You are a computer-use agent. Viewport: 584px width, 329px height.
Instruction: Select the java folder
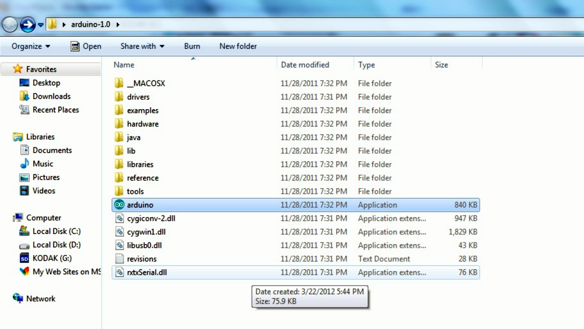[x=295, y=137]
